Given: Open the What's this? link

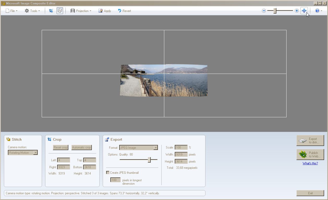Looking at the screenshot, I should click(310, 163).
